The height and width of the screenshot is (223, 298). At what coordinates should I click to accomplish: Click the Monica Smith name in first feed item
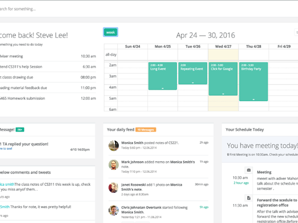point(132,143)
